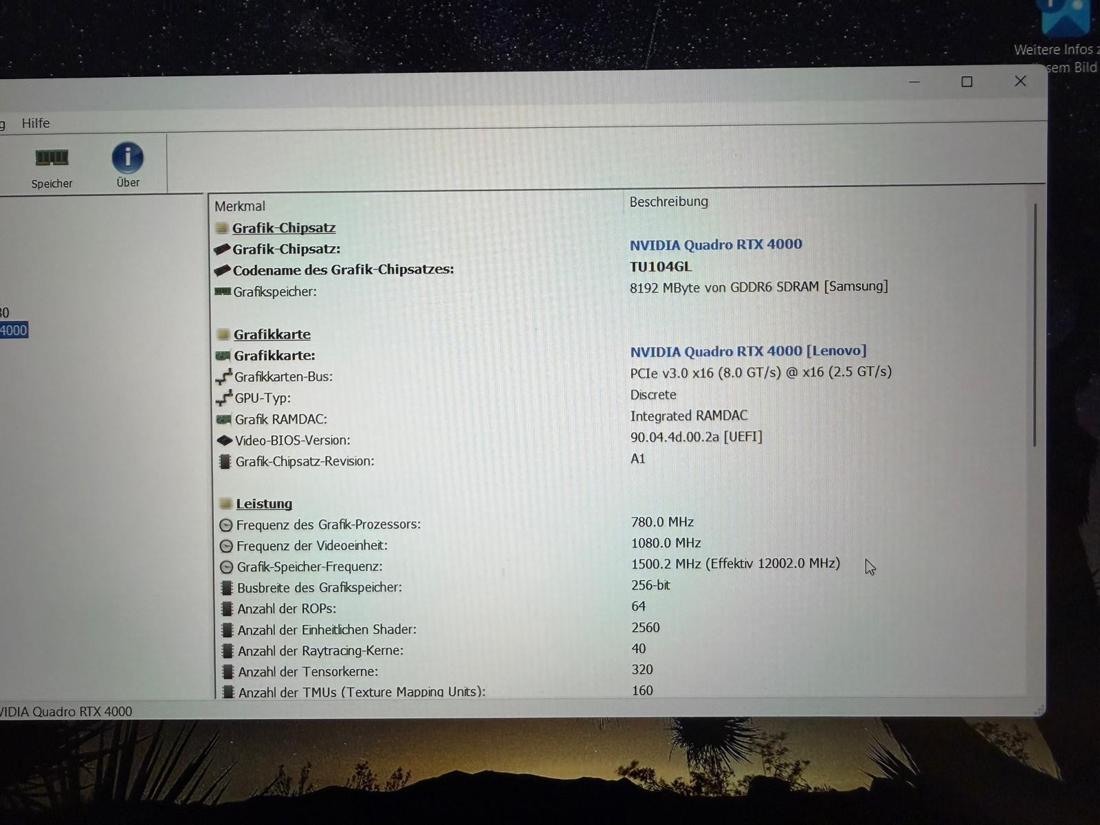
Task: Click the icon beside Grafik-Chipsatz-Revision
Action: (x=225, y=461)
